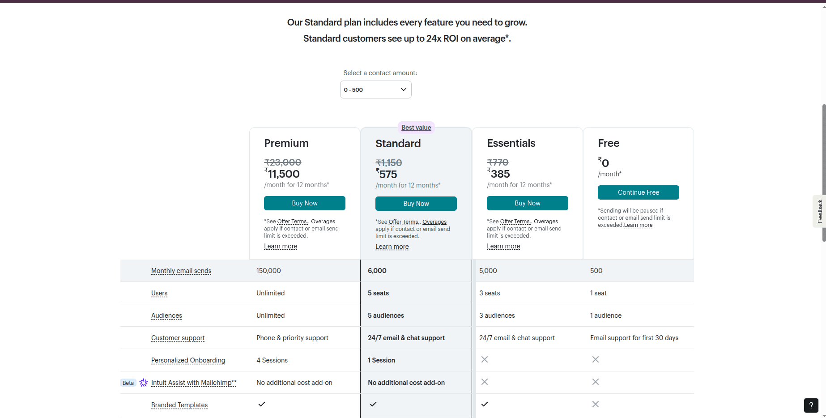
Task: Click the Essentials price 385
Action: pyautogui.click(x=498, y=174)
